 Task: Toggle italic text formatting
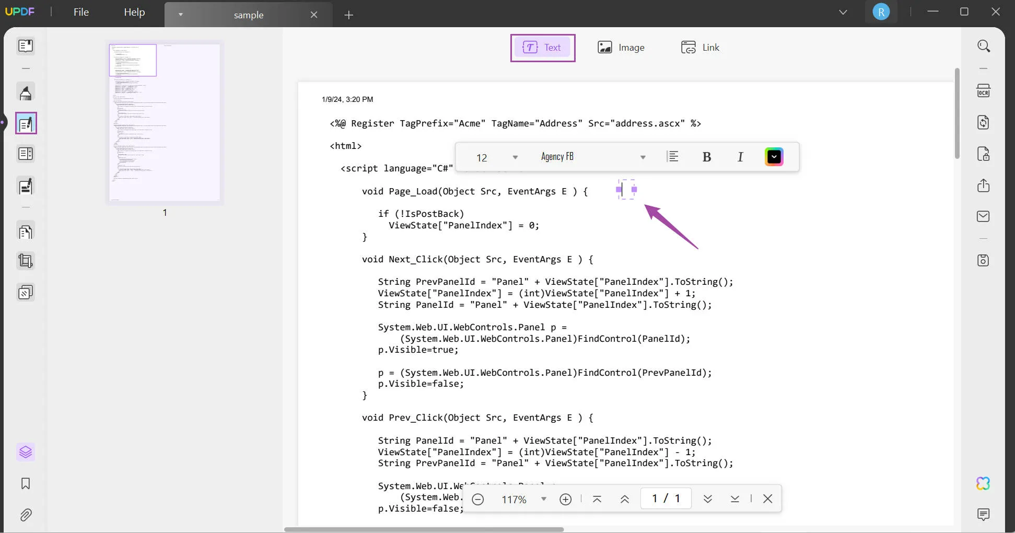pyautogui.click(x=740, y=157)
